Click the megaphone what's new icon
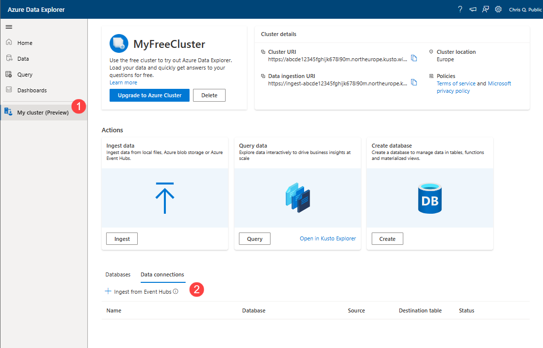 coord(473,9)
